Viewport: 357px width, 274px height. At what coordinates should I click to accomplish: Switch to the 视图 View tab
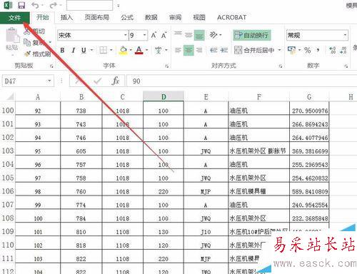tap(199, 17)
